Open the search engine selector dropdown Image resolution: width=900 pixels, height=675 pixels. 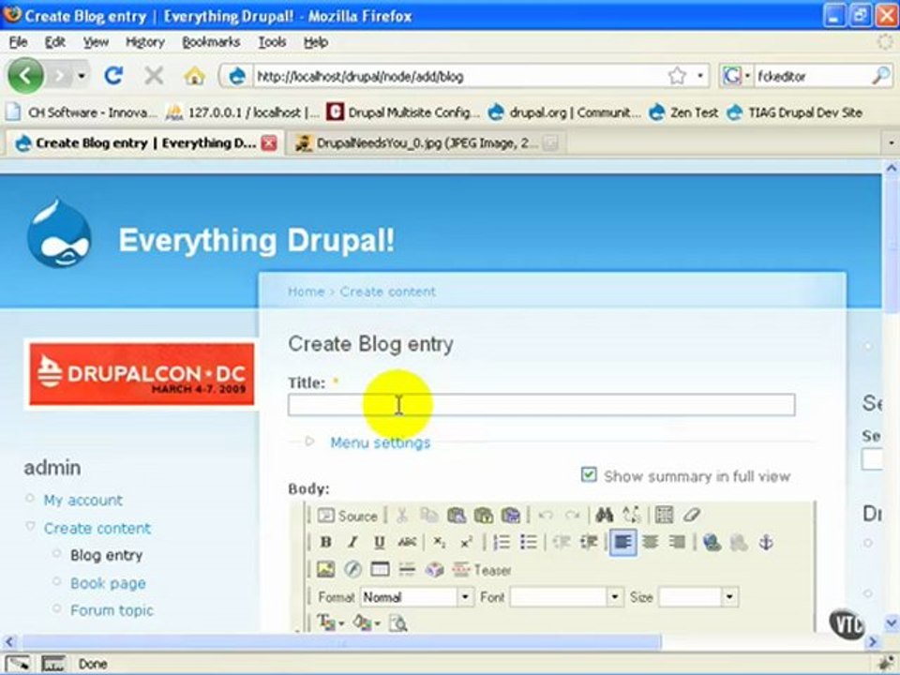(747, 76)
